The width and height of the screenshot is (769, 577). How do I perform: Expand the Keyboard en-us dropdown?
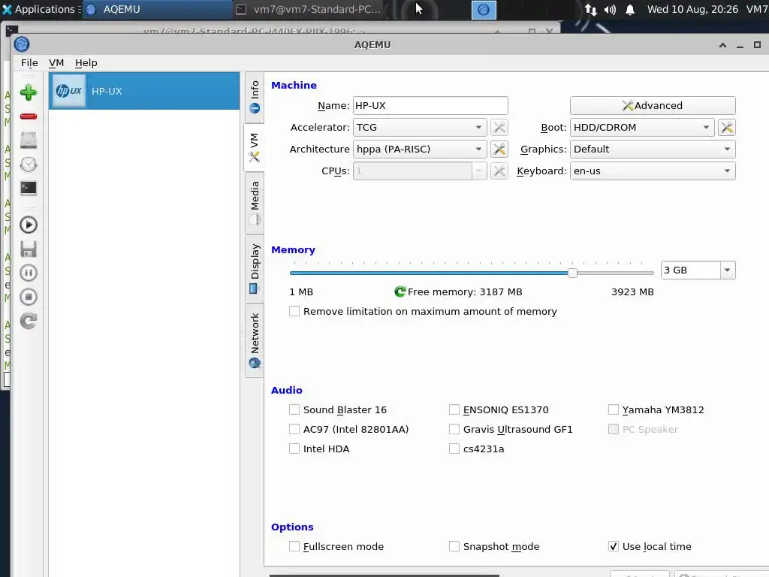[653, 171]
